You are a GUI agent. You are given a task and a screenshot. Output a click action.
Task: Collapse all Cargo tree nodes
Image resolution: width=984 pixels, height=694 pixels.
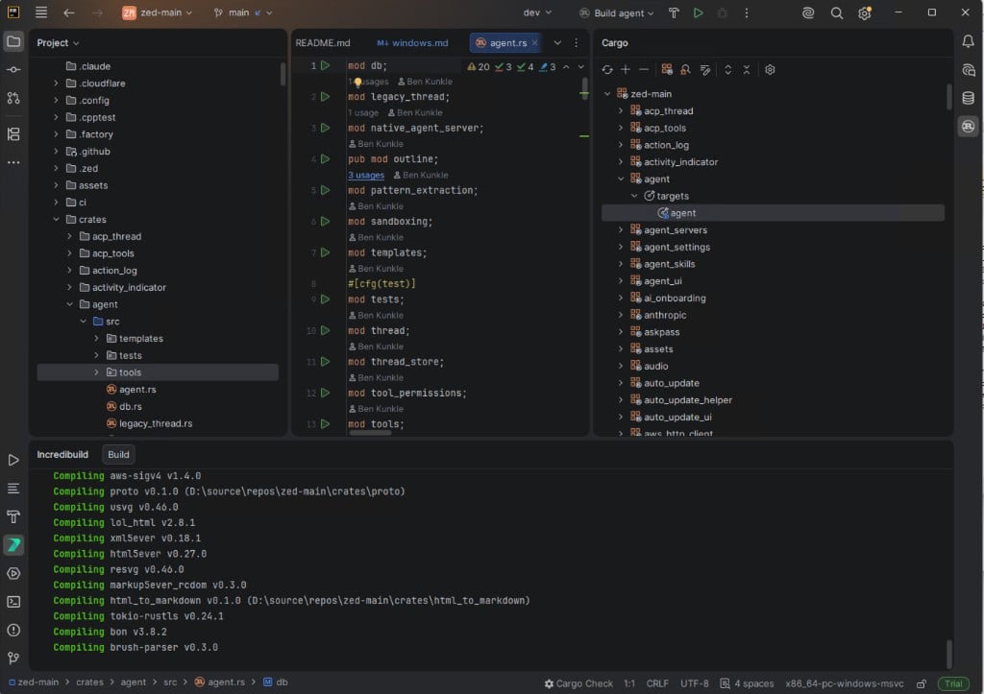pyautogui.click(x=746, y=69)
